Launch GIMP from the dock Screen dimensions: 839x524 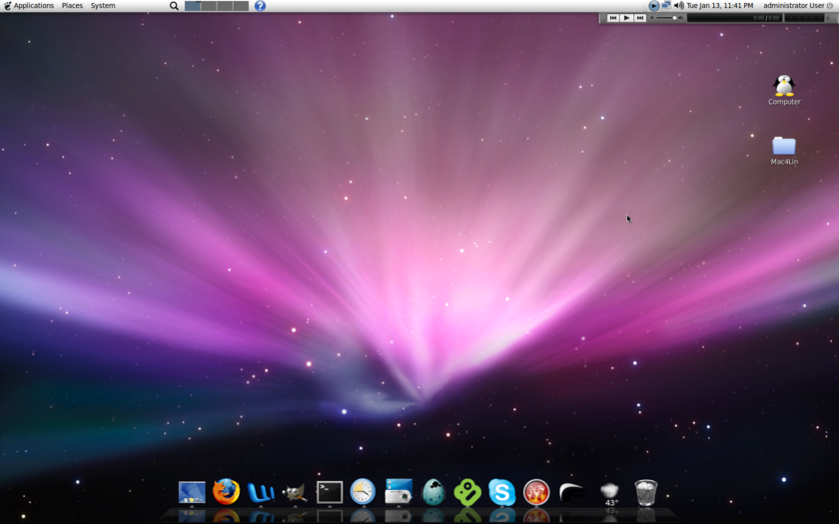click(x=295, y=492)
